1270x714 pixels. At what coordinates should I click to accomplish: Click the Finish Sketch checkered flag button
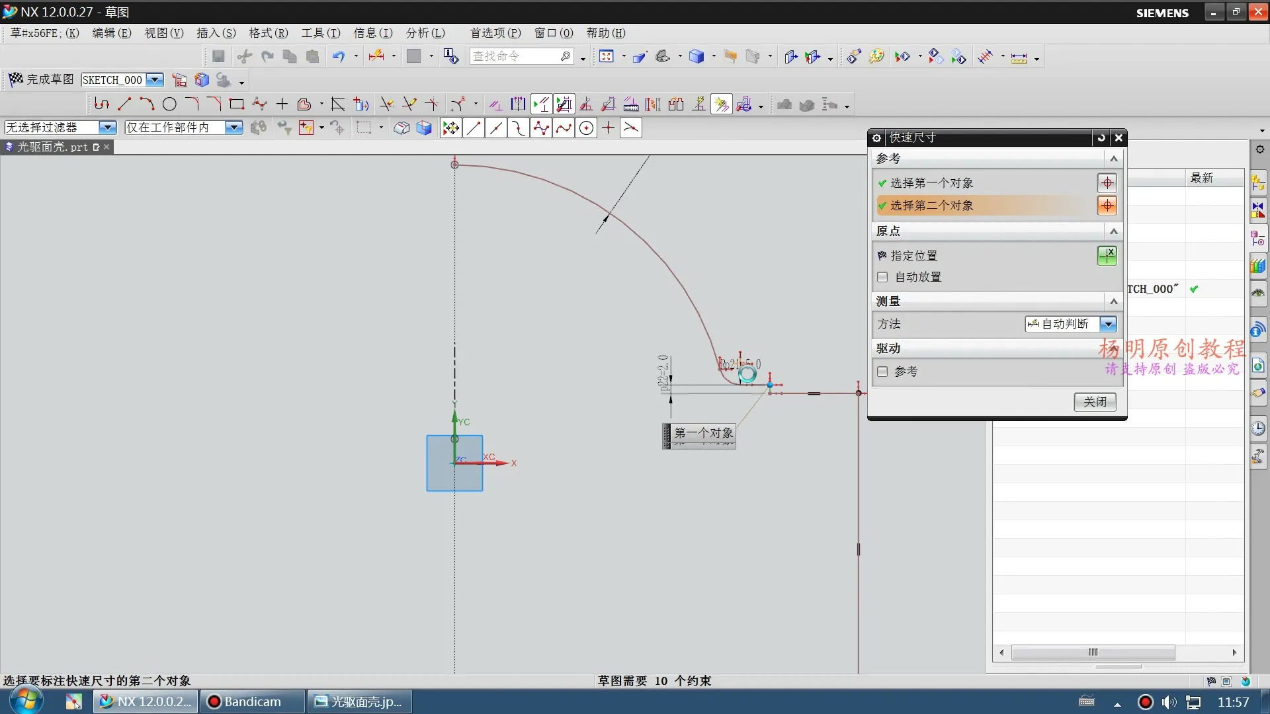(x=16, y=79)
